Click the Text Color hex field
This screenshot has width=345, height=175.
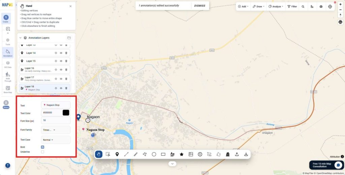[x=52, y=113]
